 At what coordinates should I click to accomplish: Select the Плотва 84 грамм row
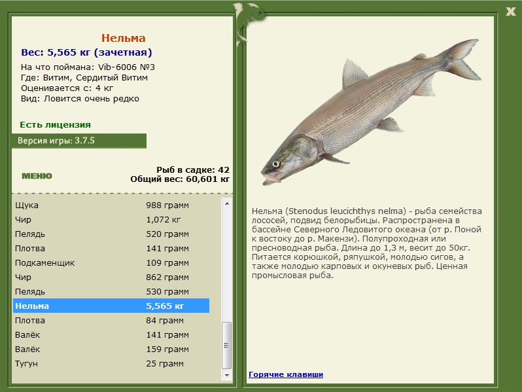point(111,321)
